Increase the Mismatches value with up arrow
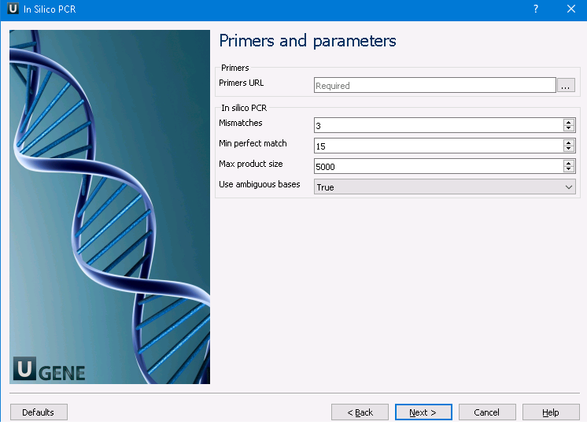This screenshot has height=425, width=587. 568,122
